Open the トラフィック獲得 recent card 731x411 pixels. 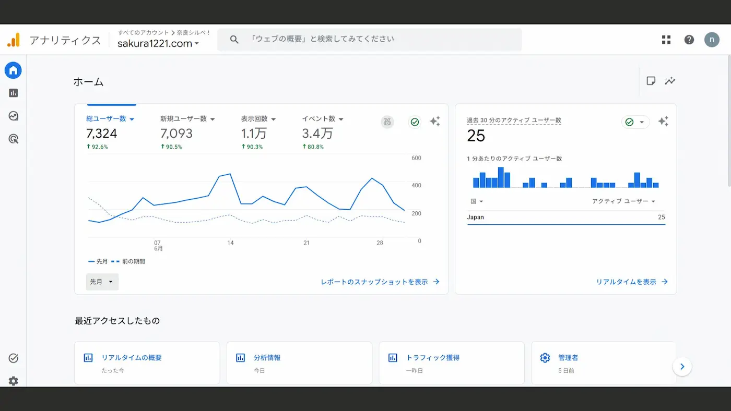(452, 363)
